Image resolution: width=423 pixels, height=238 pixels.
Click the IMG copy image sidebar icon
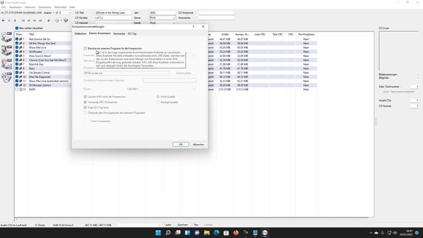pyautogui.click(x=7, y=63)
